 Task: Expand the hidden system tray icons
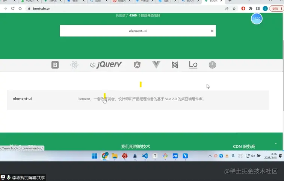[210, 156]
